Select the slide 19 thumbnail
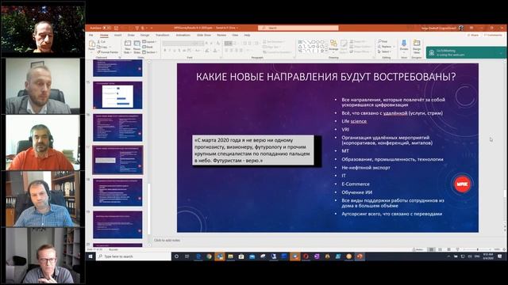 coord(117,225)
